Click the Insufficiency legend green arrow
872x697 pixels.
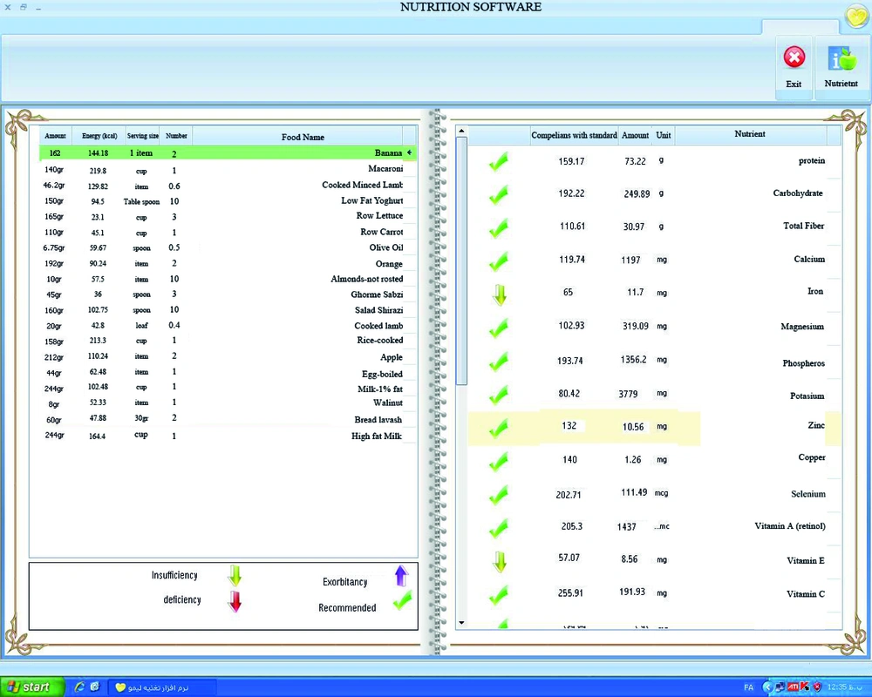coord(235,575)
